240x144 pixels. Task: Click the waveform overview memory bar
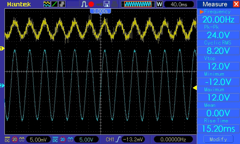(x=138, y=4)
